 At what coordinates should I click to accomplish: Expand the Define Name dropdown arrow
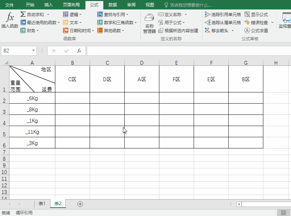tap(186, 14)
